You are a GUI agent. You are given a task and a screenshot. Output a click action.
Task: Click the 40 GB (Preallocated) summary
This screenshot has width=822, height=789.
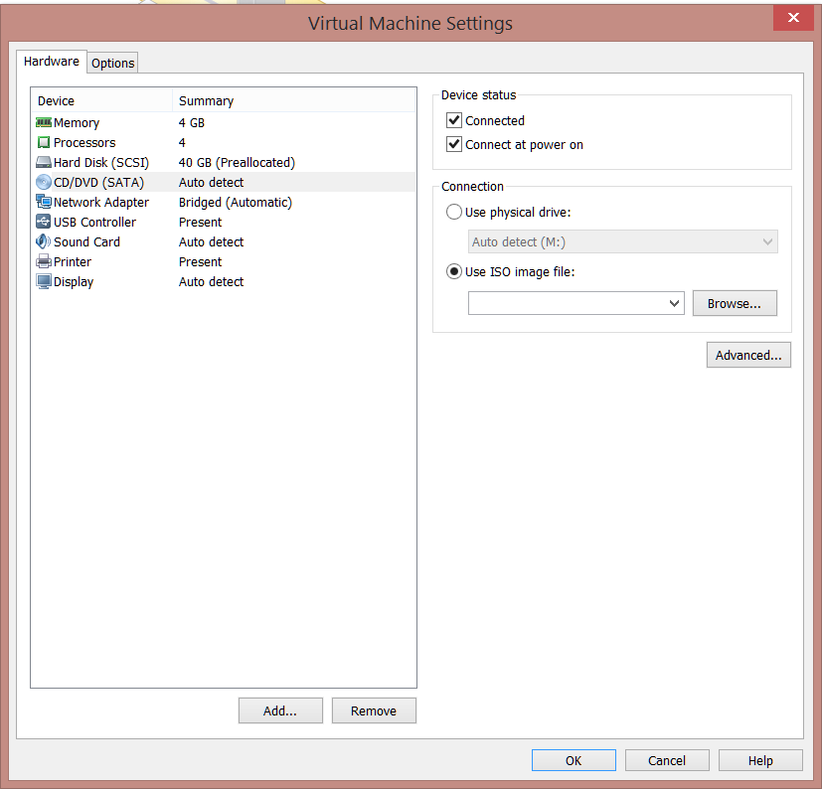tap(237, 163)
